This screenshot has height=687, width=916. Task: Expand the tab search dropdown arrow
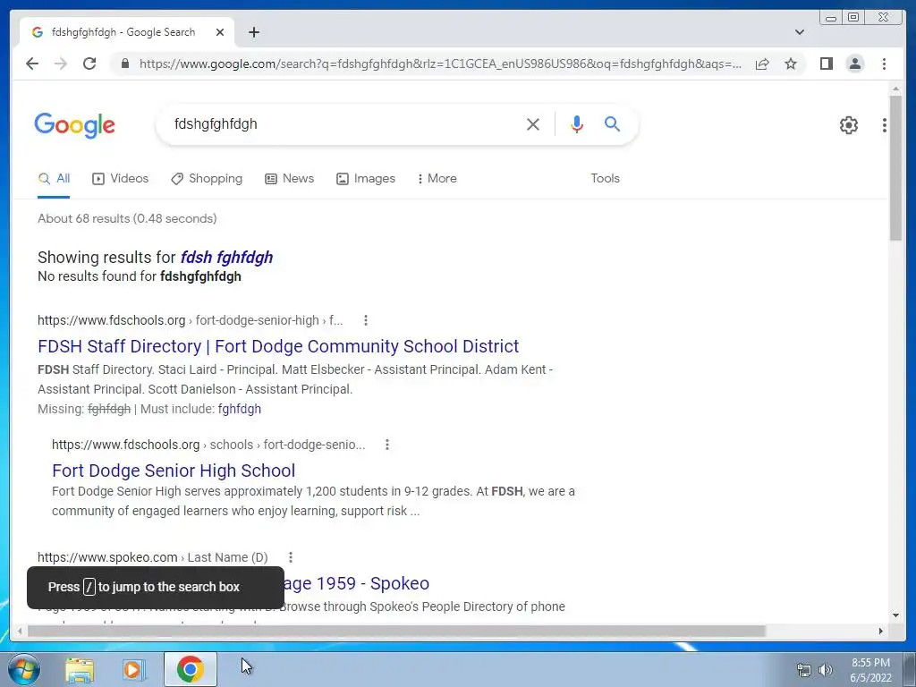(800, 32)
